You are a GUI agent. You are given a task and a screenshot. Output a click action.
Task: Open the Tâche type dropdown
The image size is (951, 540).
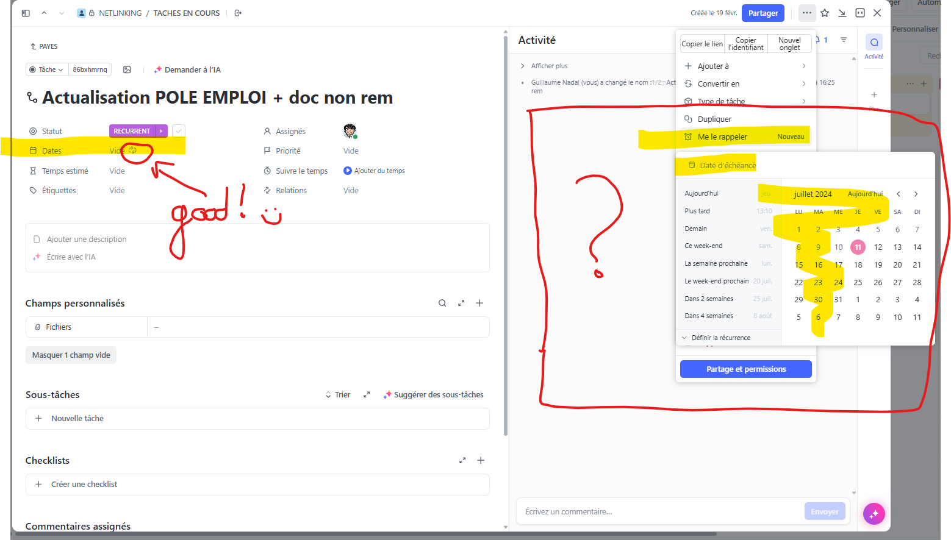pos(46,69)
